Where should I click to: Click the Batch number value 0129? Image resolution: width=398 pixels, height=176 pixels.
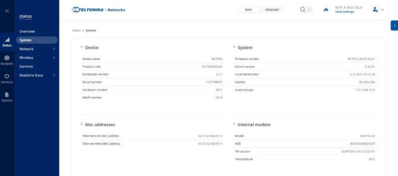(219, 98)
